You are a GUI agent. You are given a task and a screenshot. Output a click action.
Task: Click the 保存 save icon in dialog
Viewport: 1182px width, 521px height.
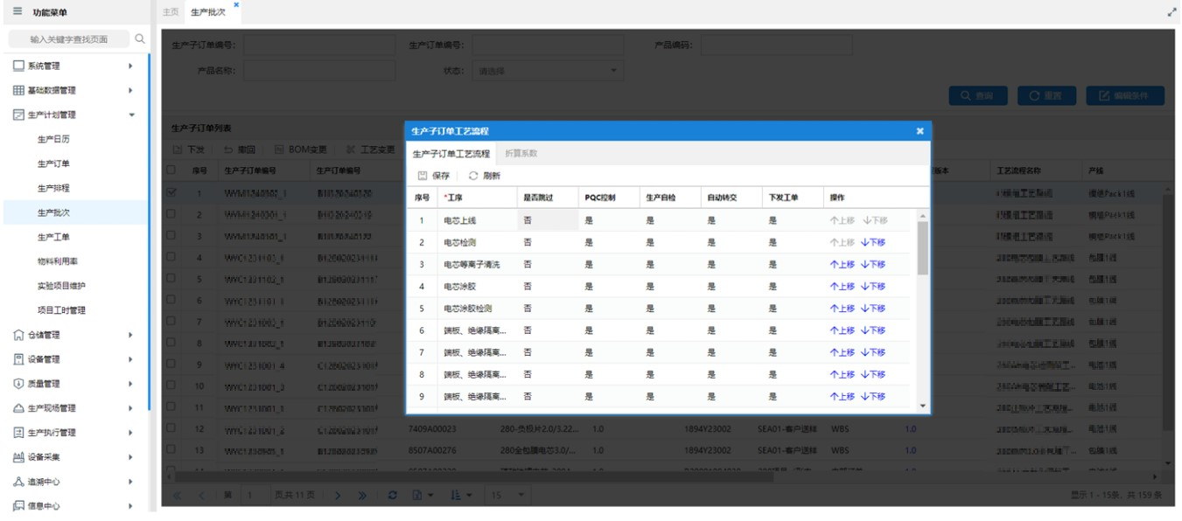point(423,176)
